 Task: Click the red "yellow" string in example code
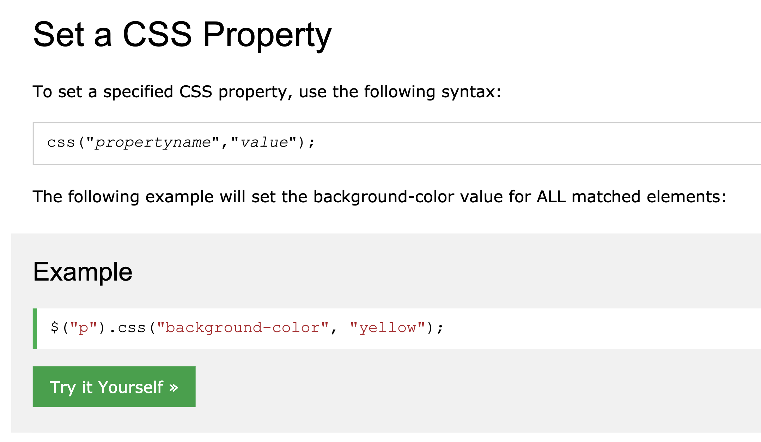[387, 328]
